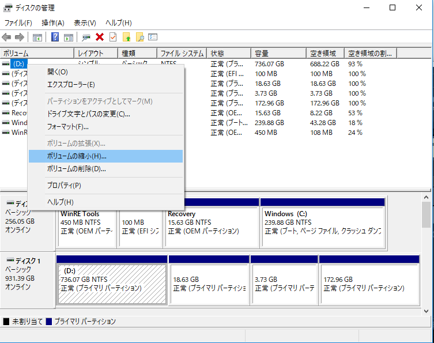The height and width of the screenshot is (343, 434).
Task: Click 43.28 GB free space cell
Action: pos(323,123)
